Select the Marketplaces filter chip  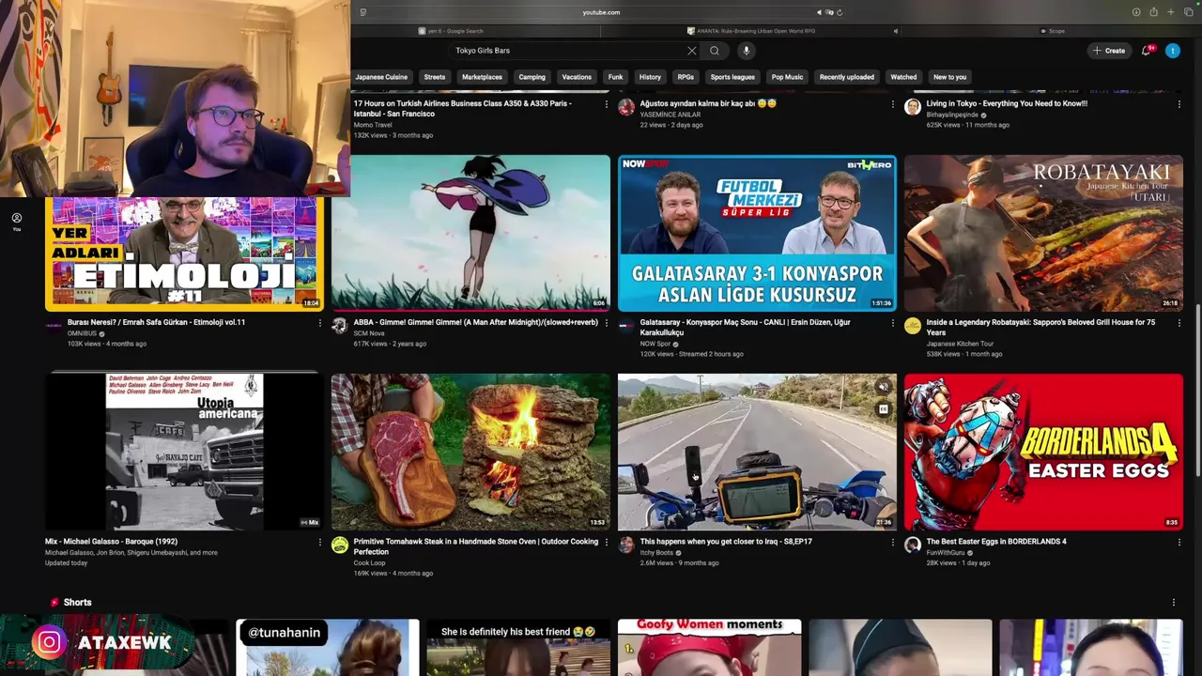pyautogui.click(x=482, y=77)
